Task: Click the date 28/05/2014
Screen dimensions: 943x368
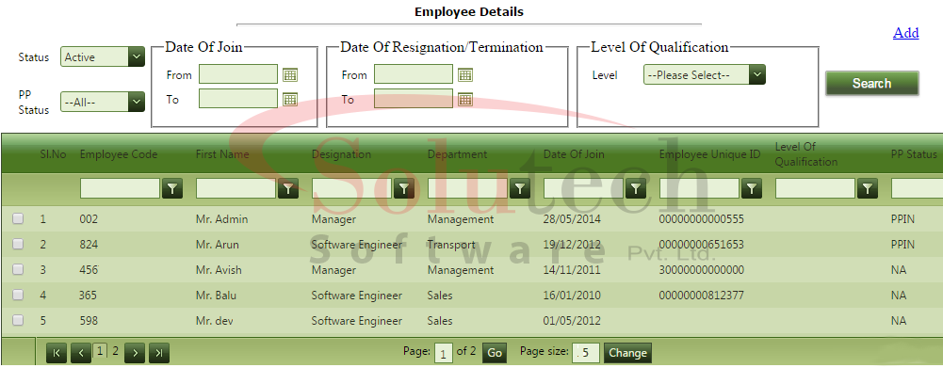Action: pyautogui.click(x=572, y=219)
